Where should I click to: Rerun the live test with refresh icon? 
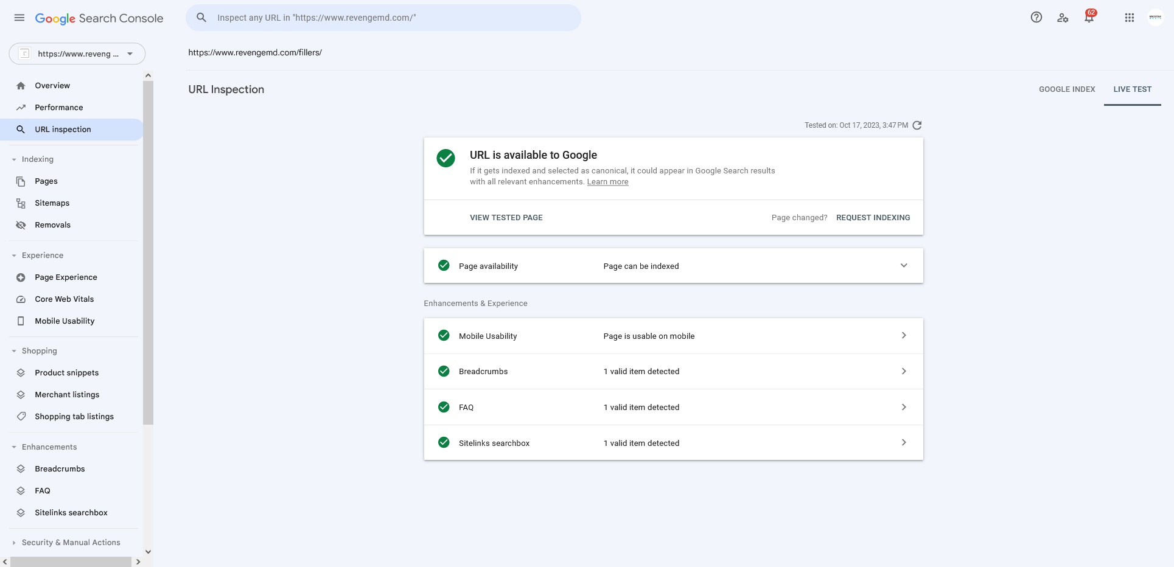917,125
